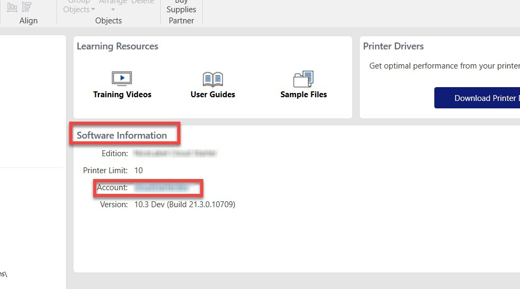Click the Learning Resources heading
This screenshot has height=289, width=520.
[x=117, y=46]
